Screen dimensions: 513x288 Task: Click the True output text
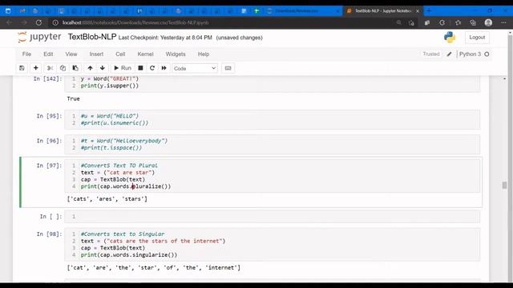pos(73,98)
